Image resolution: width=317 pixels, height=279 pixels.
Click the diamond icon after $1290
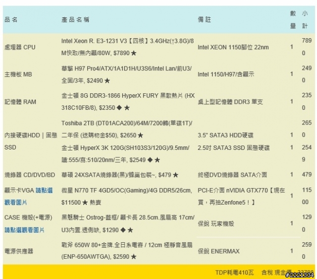(123, 230)
